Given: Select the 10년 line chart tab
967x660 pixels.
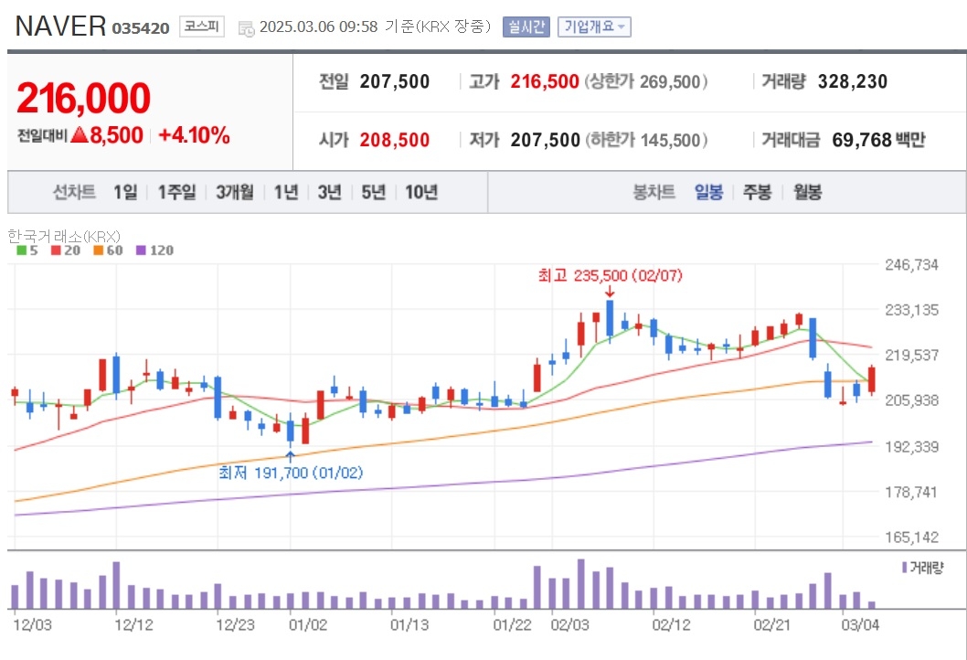Looking at the screenshot, I should click(x=421, y=192).
